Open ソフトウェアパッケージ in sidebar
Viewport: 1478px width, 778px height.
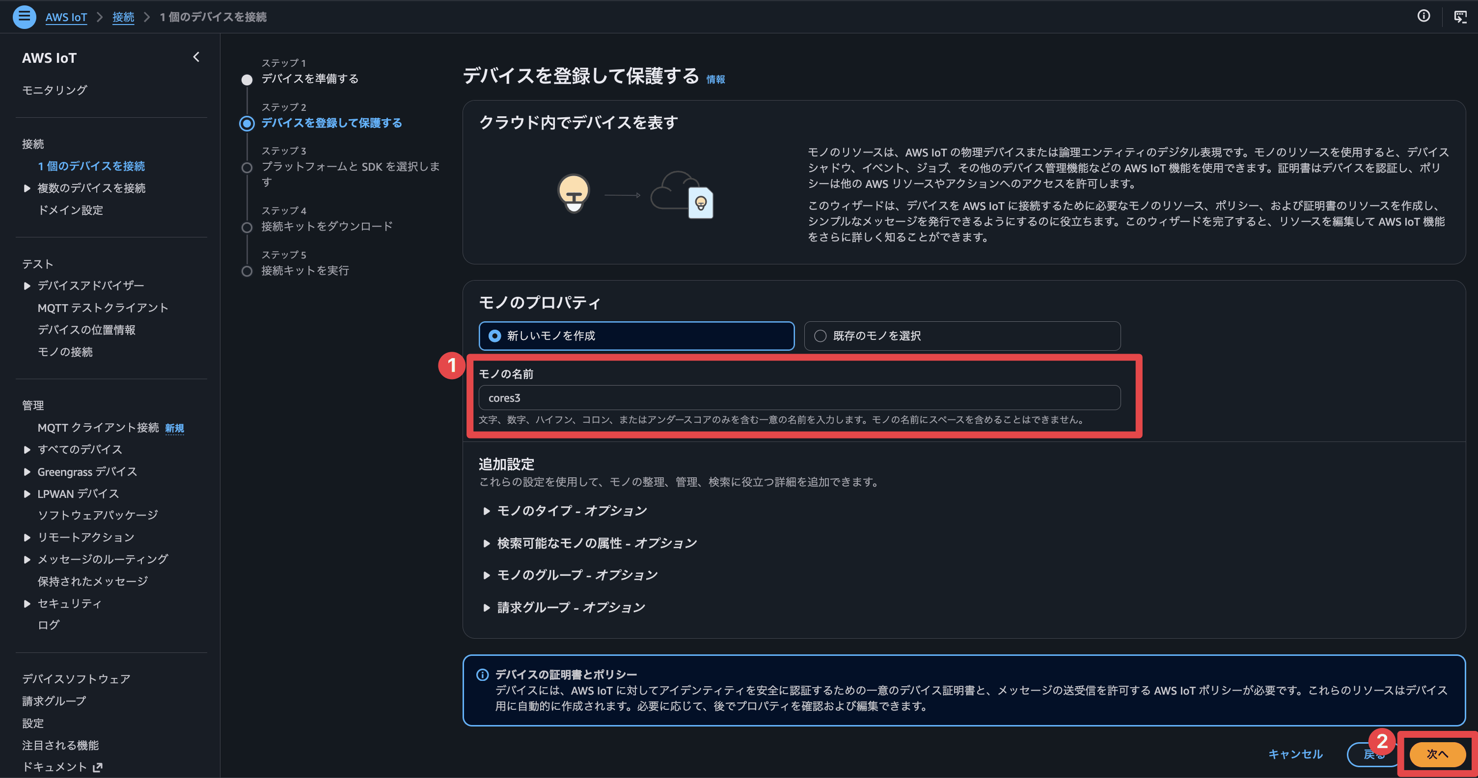[98, 515]
